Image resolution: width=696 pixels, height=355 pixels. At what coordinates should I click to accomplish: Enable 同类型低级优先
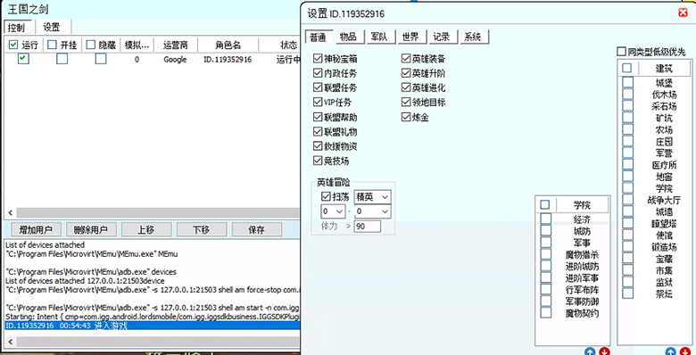pyautogui.click(x=621, y=52)
